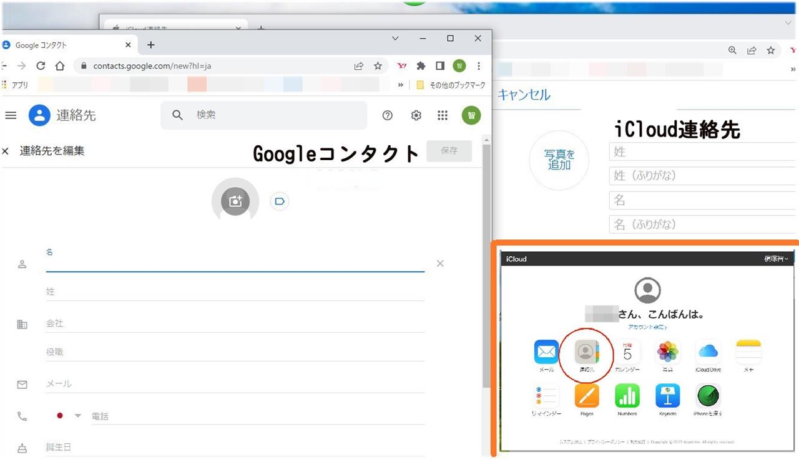Click the 保存 save button
The width and height of the screenshot is (799, 460).
click(x=449, y=151)
